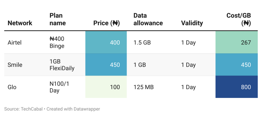This screenshot has height=116, width=262.
Task: Select the Glo network cell
Action: click(x=12, y=87)
